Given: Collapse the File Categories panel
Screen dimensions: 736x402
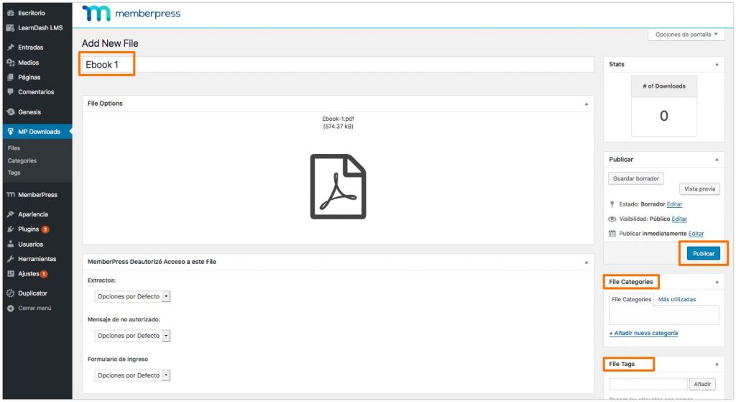Looking at the screenshot, I should click(717, 282).
